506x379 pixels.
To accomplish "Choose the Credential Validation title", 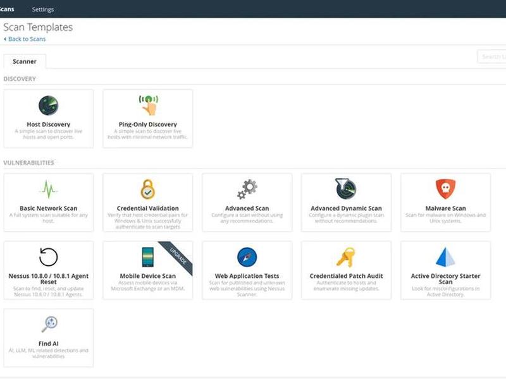I will (x=148, y=208).
